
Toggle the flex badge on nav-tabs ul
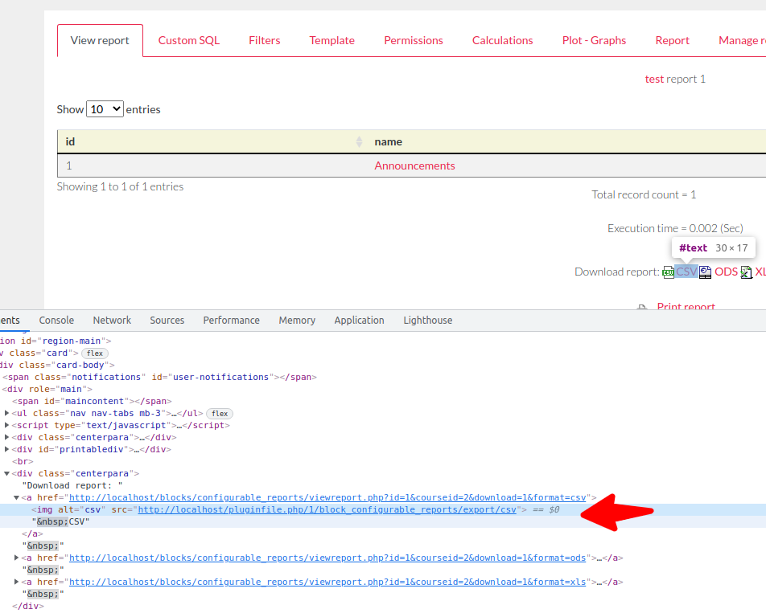tap(220, 414)
